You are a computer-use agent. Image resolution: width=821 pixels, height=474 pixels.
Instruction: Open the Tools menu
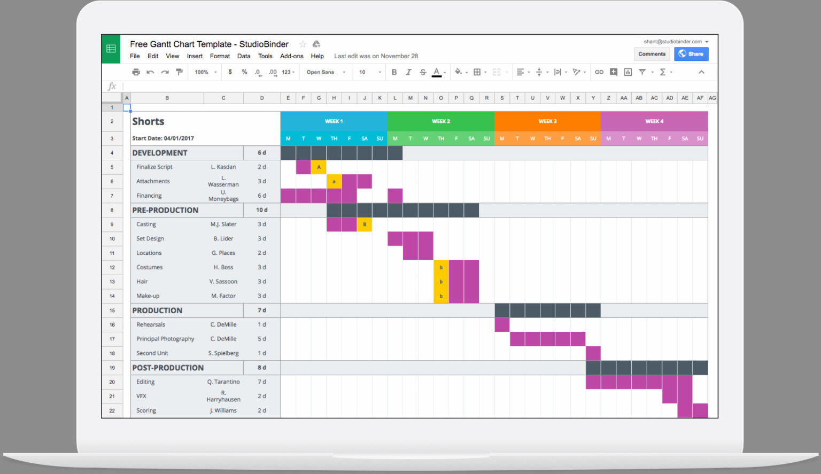(265, 56)
